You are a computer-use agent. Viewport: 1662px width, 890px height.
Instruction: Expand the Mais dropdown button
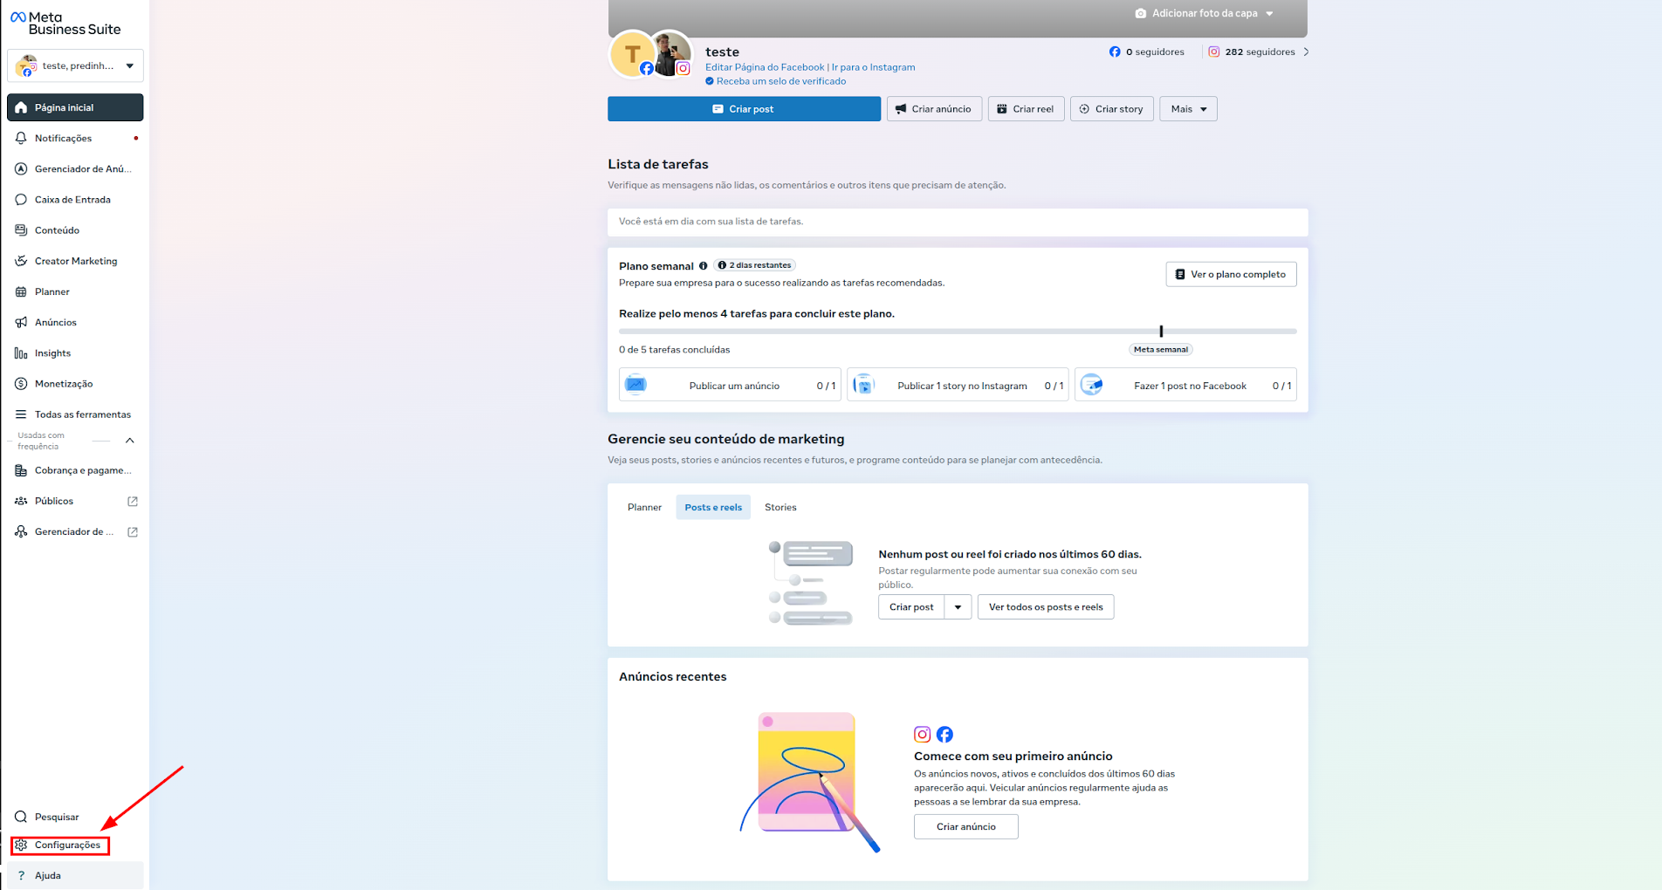[1188, 109]
